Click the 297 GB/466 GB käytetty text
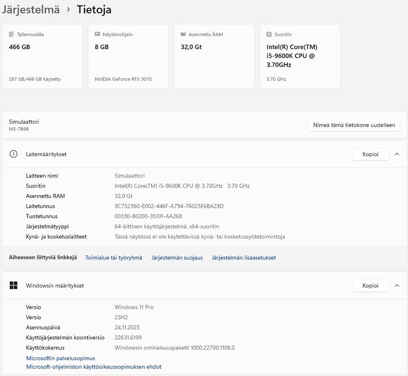This screenshot has width=408, height=376. click(x=35, y=79)
